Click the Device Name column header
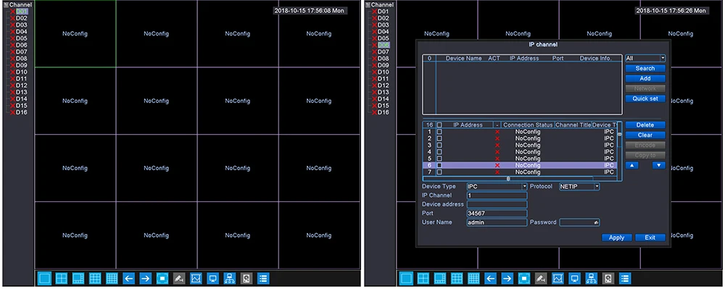The height and width of the screenshot is (289, 725). point(463,59)
